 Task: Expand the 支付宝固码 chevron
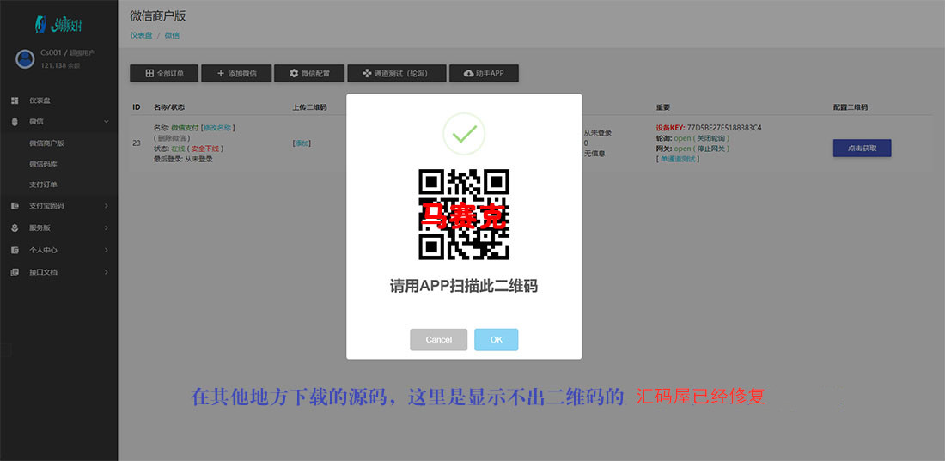click(x=107, y=206)
